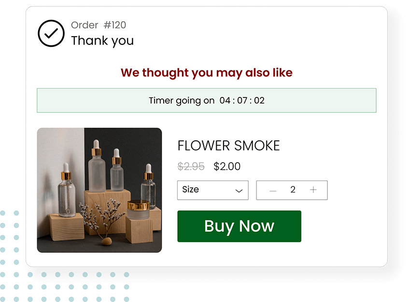
Task: Open the Flower Smoke product image
Action: point(99,190)
